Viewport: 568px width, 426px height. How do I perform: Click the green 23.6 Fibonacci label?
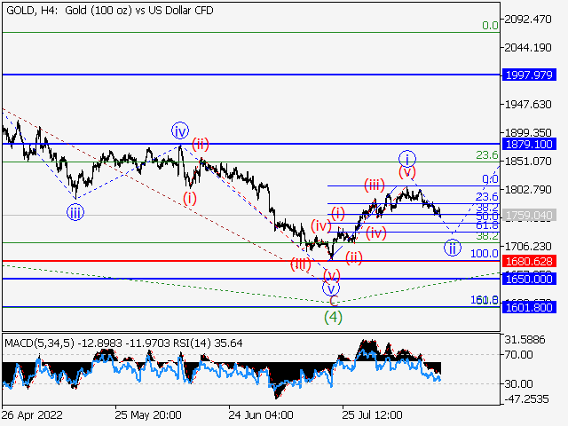pos(487,155)
